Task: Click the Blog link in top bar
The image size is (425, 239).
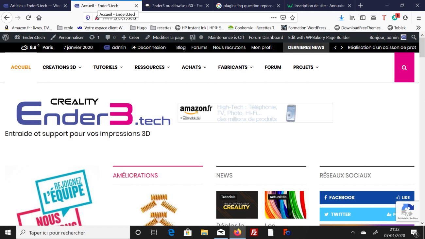Action: pyautogui.click(x=181, y=47)
